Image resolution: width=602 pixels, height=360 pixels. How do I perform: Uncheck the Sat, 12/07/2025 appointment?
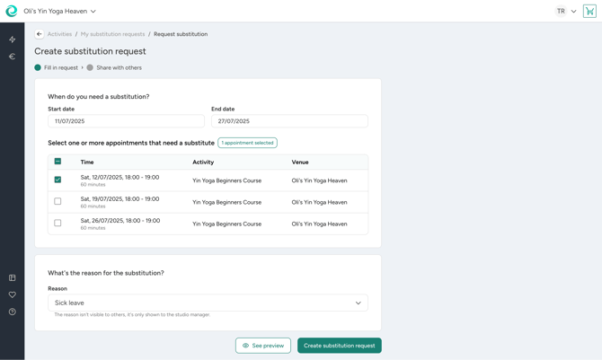tap(58, 180)
